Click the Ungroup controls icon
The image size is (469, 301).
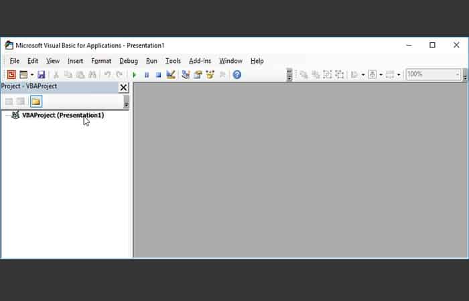340,74
